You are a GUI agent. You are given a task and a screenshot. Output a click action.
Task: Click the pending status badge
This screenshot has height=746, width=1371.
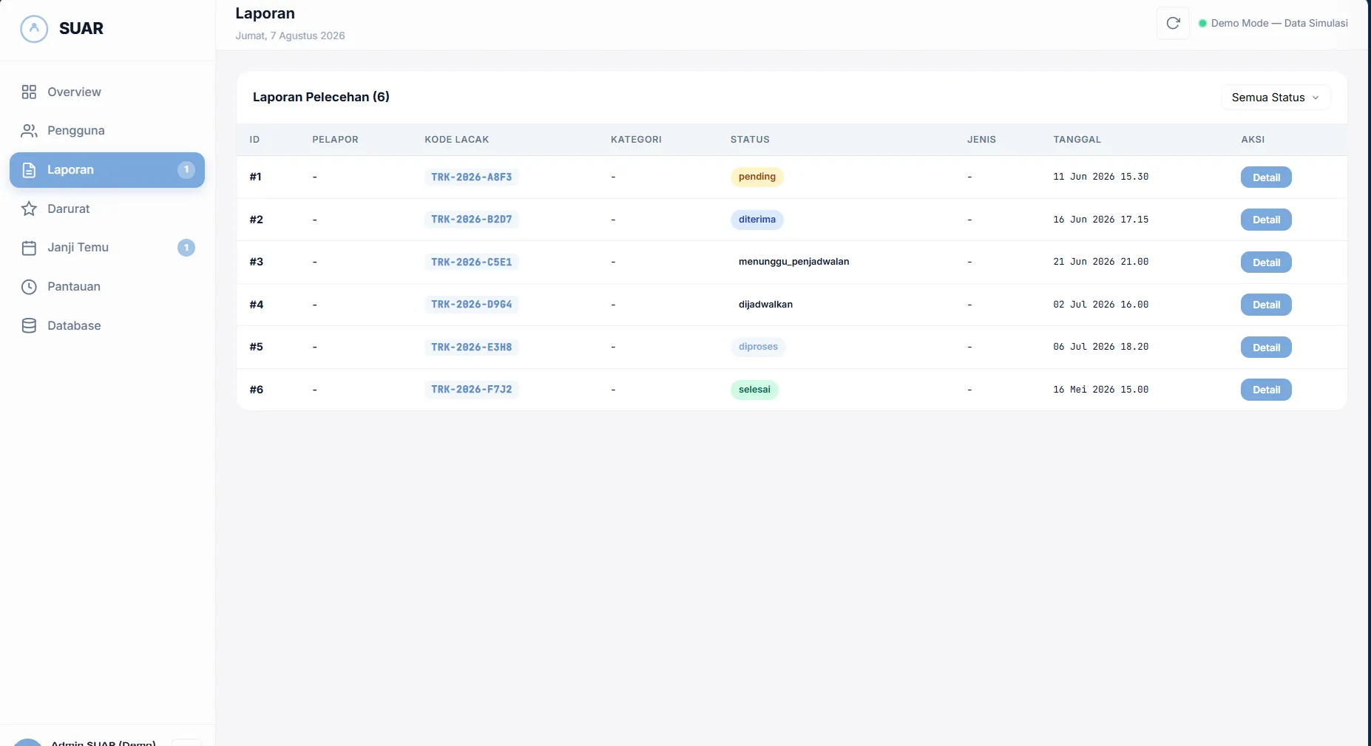click(x=757, y=177)
